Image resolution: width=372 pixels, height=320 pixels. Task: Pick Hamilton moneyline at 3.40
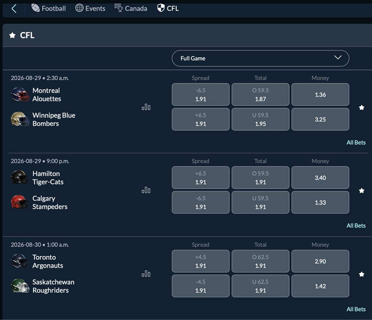coord(320,178)
